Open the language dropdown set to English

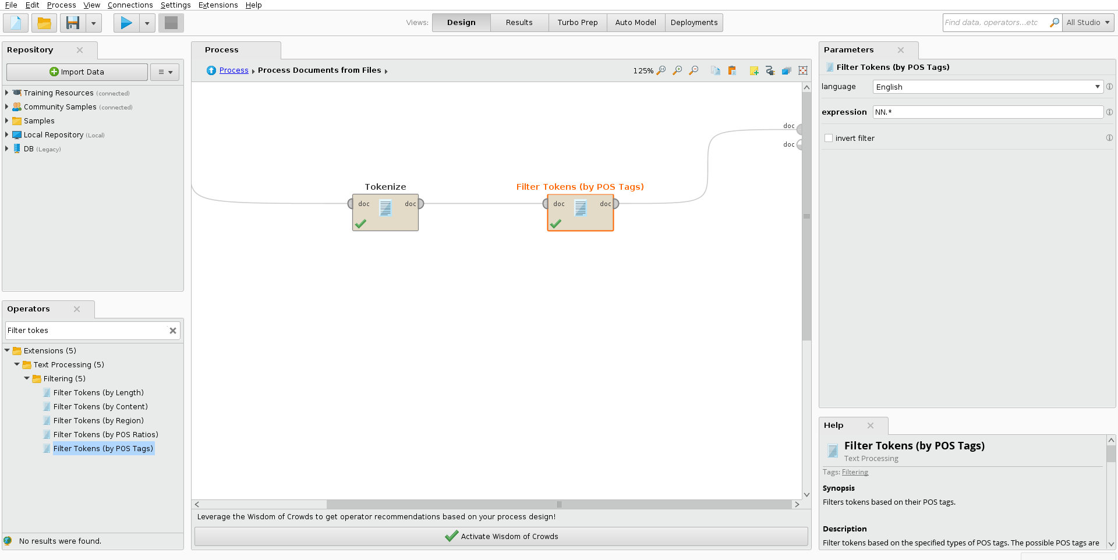(x=988, y=87)
